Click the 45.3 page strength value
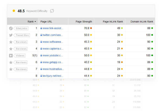Screen dimensions: 162x111 pyautogui.click(x=87, y=42)
